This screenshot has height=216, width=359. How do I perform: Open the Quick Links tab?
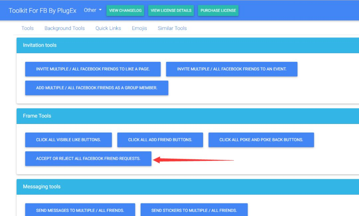[108, 28]
